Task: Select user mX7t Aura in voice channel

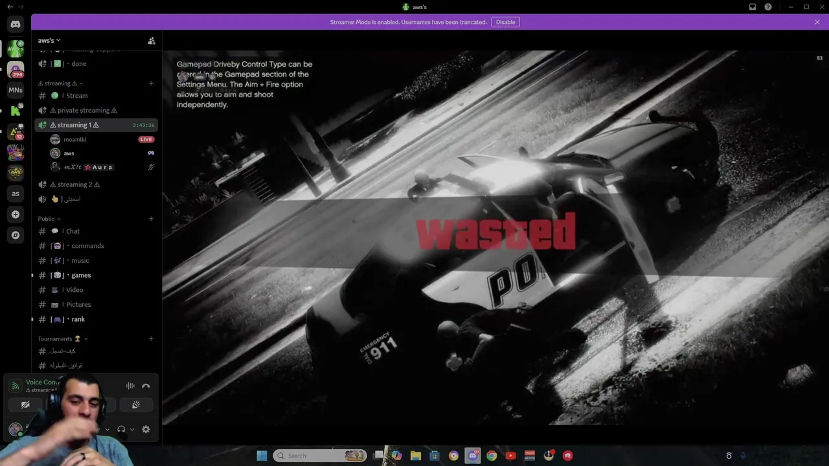Action: tap(102, 167)
